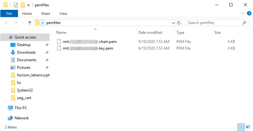Switch to Details view layout icon
Viewport: 253px width, 131px height.
click(x=242, y=127)
